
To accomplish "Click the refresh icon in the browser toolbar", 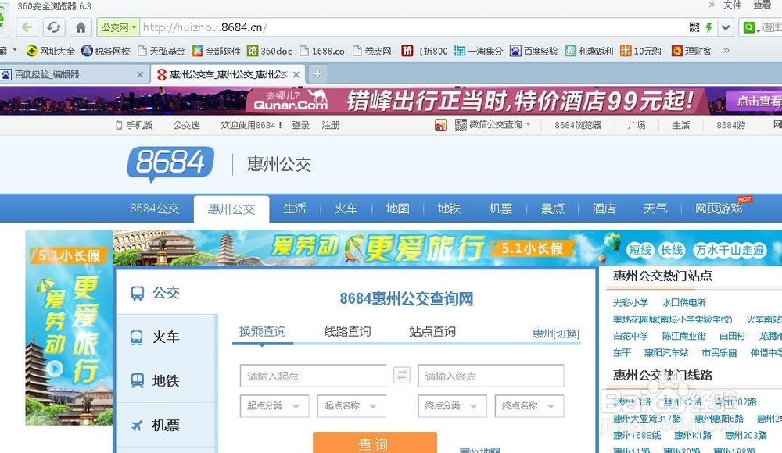I will (x=53, y=26).
